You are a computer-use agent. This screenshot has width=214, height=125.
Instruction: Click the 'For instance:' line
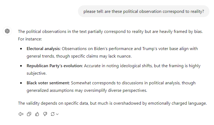tap(30, 39)
